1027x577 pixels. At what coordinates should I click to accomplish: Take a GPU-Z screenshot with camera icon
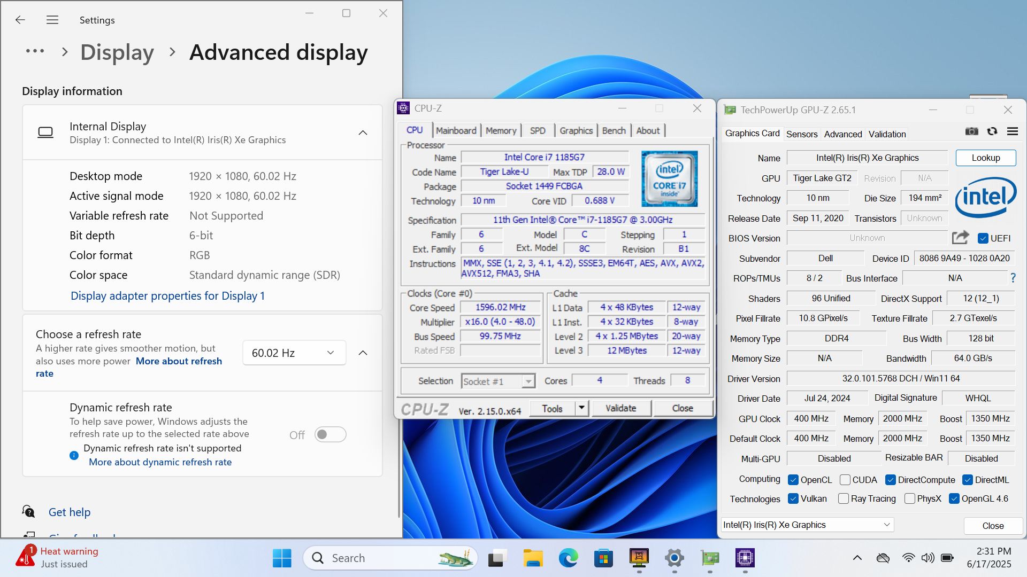[x=972, y=131]
